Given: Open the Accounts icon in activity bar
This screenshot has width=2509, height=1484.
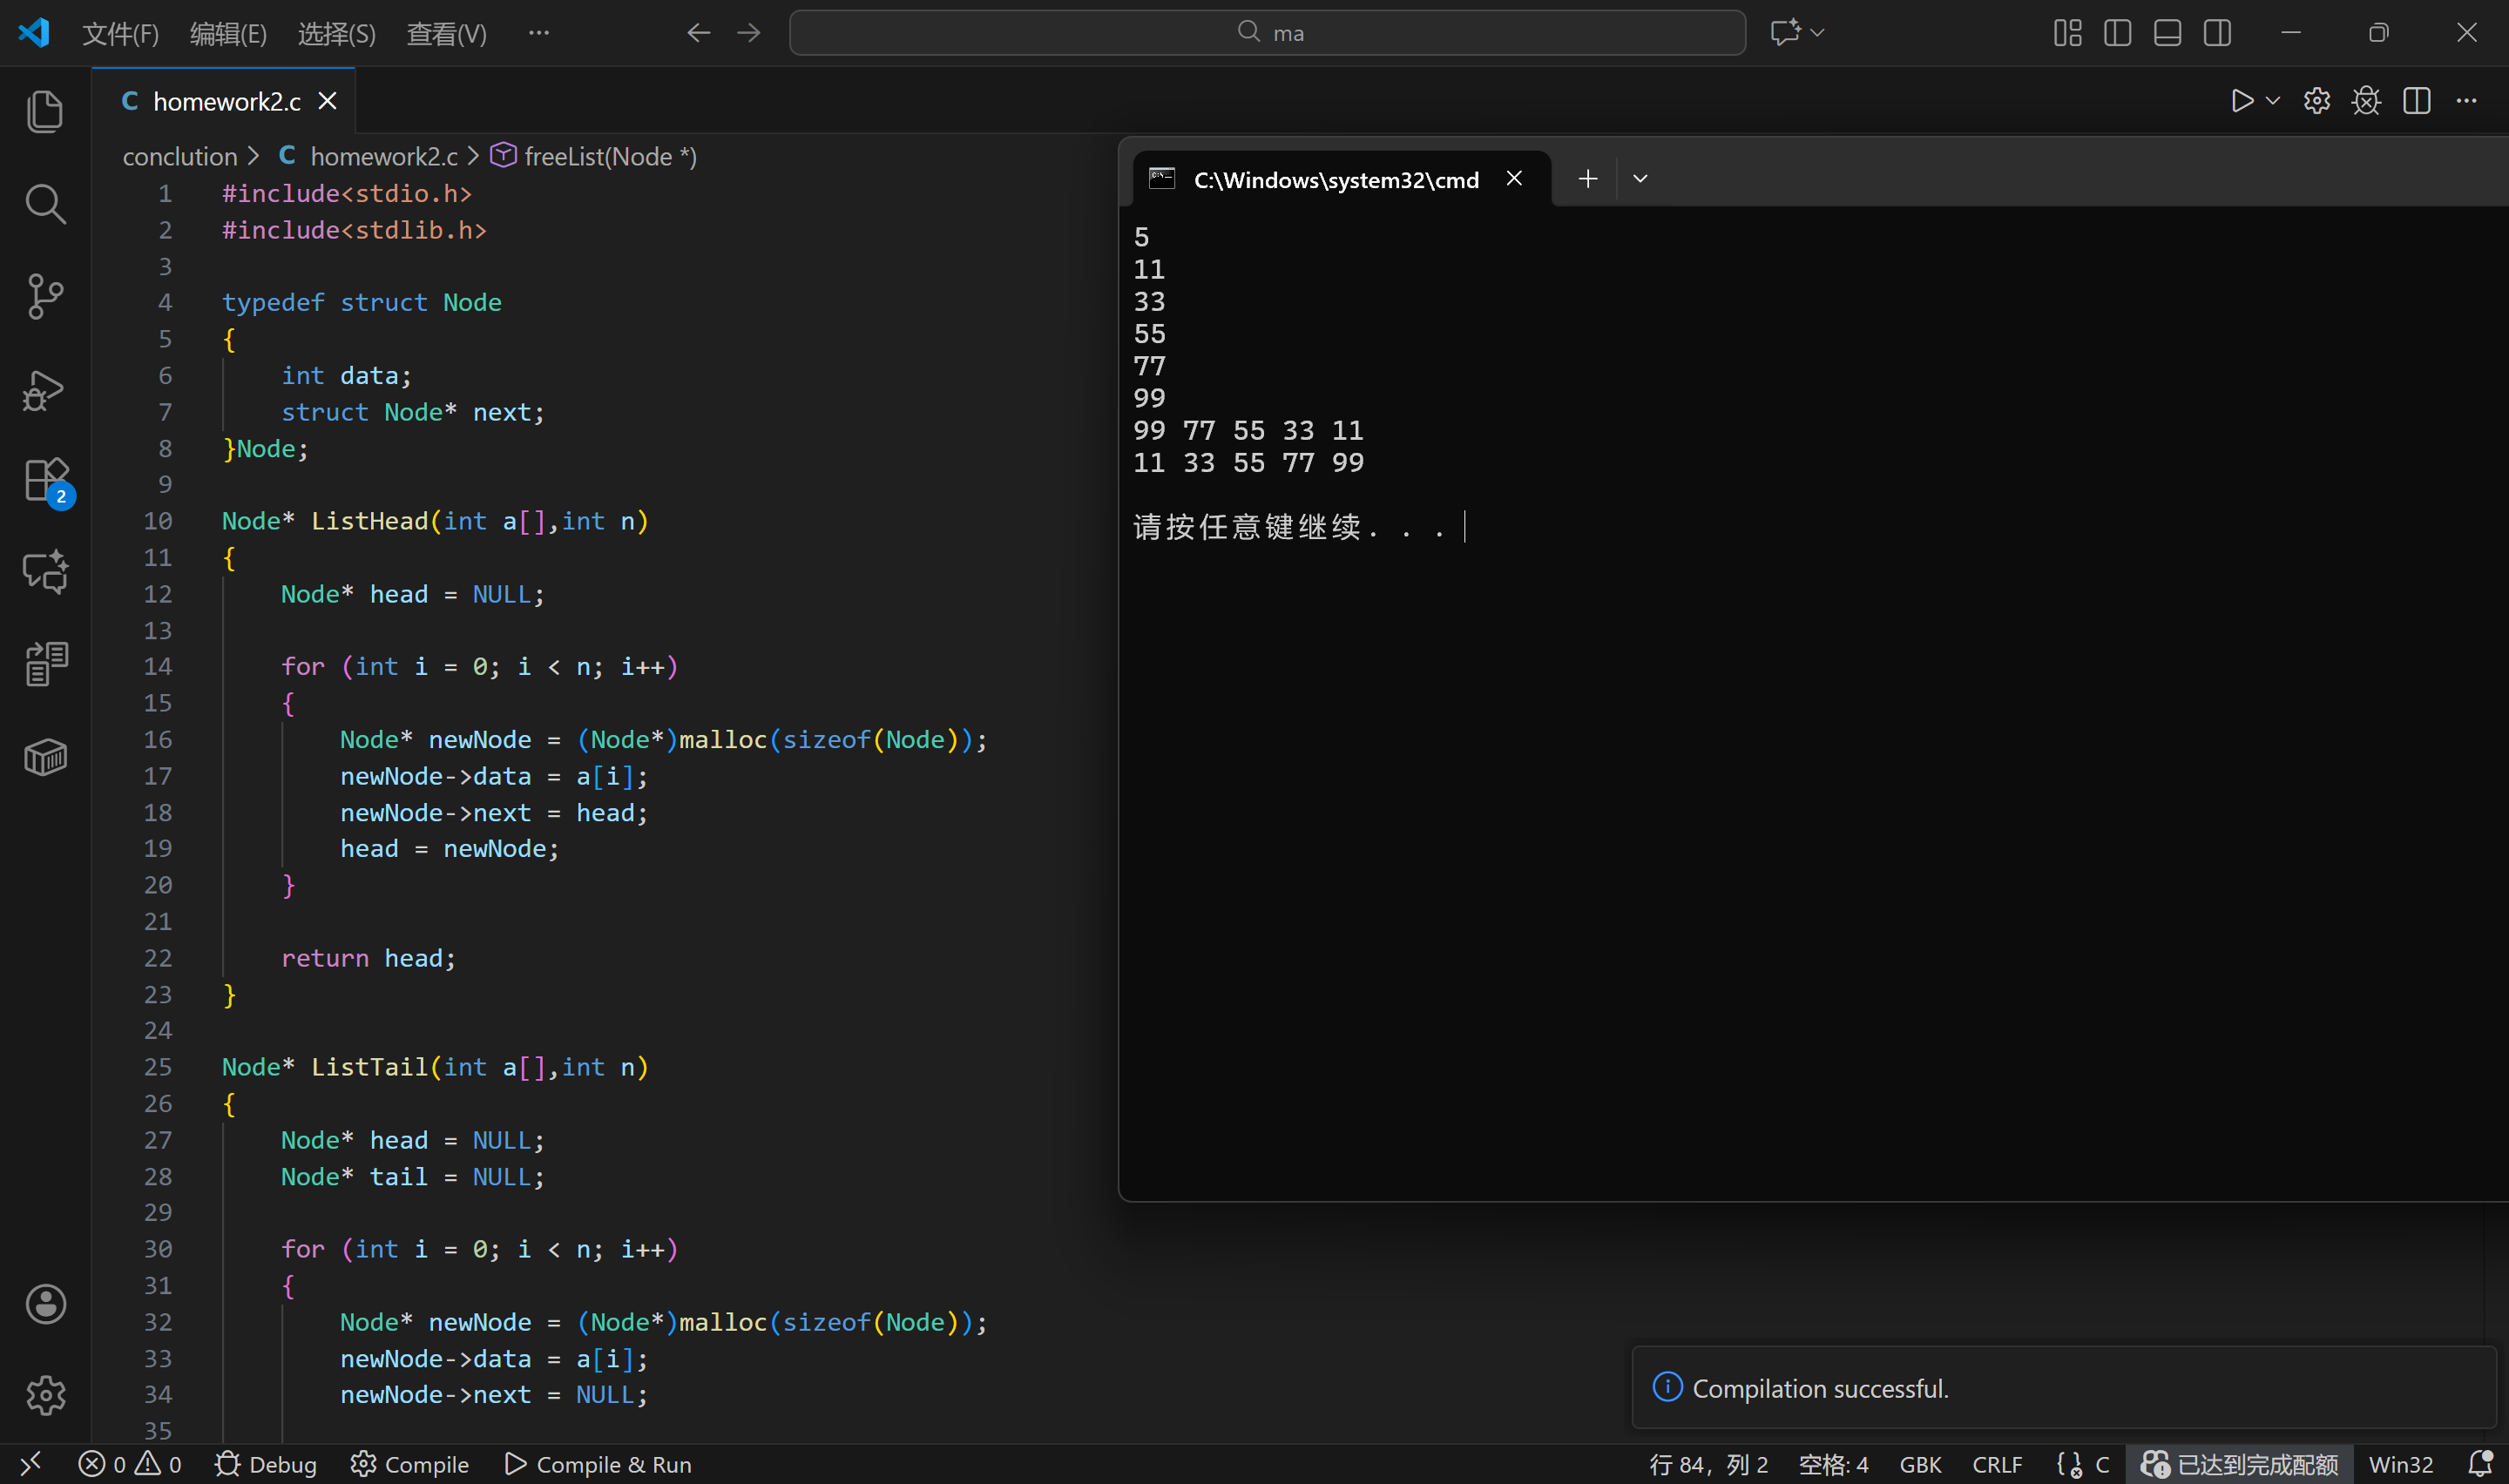Looking at the screenshot, I should coord(45,1304).
